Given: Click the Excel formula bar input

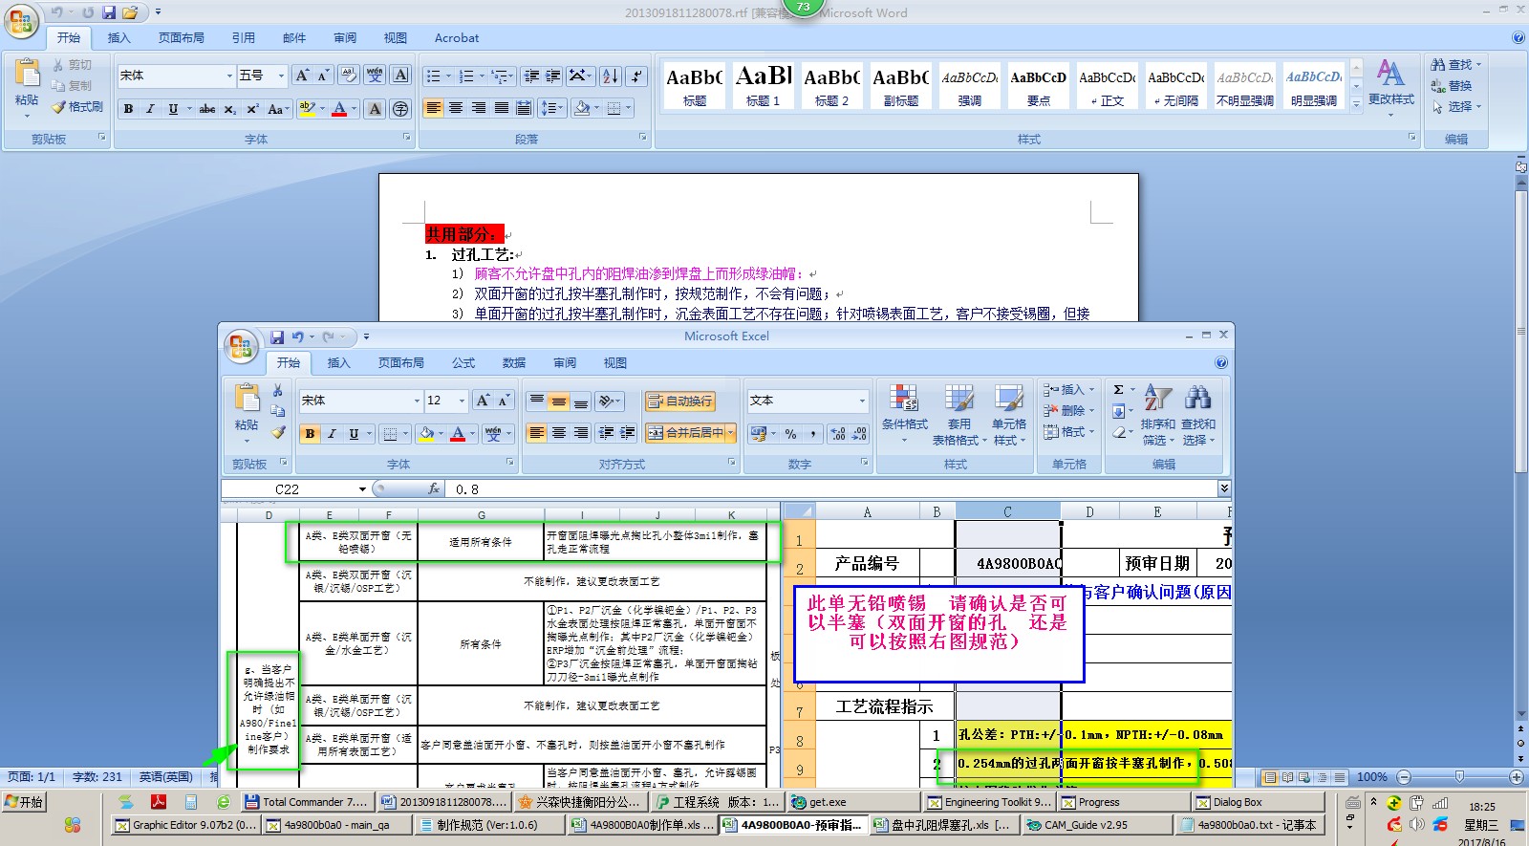Looking at the screenshot, I should 831,488.
